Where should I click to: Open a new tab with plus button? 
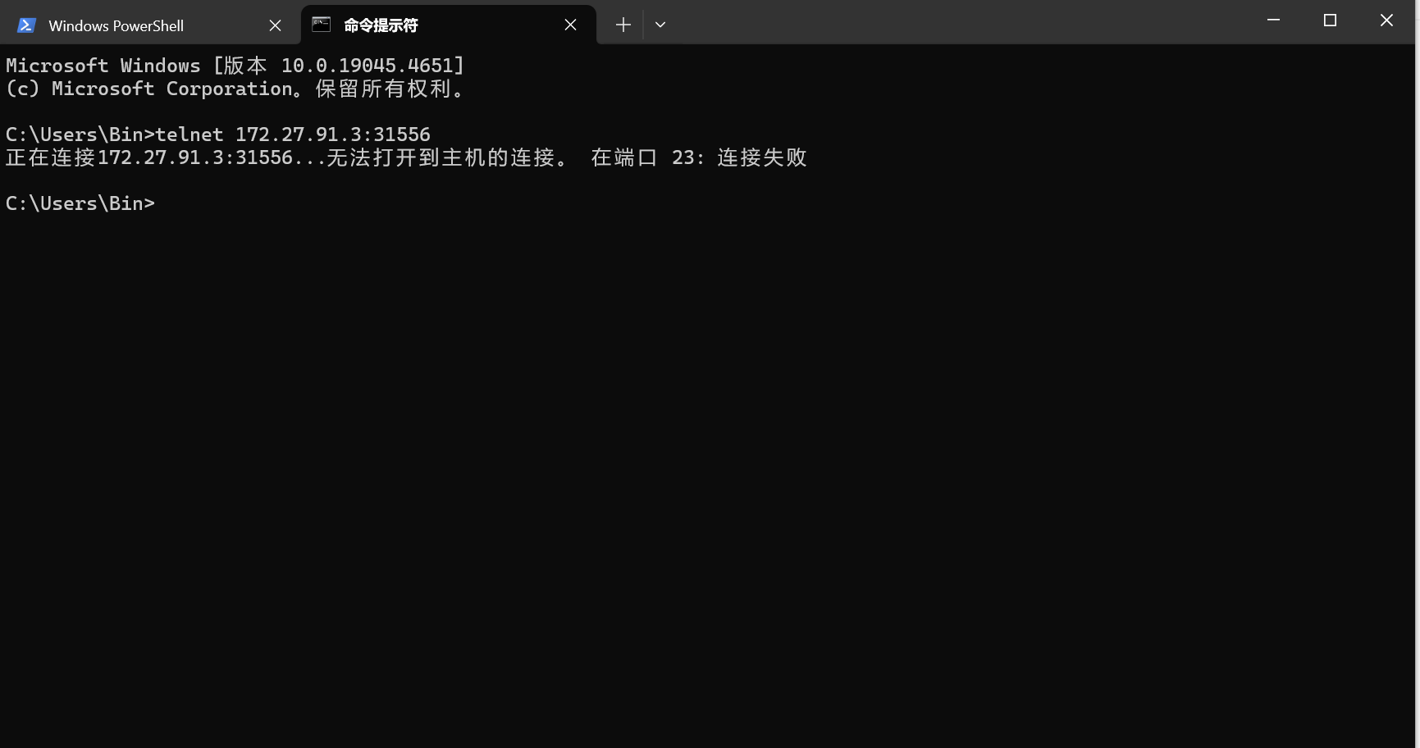pyautogui.click(x=623, y=25)
